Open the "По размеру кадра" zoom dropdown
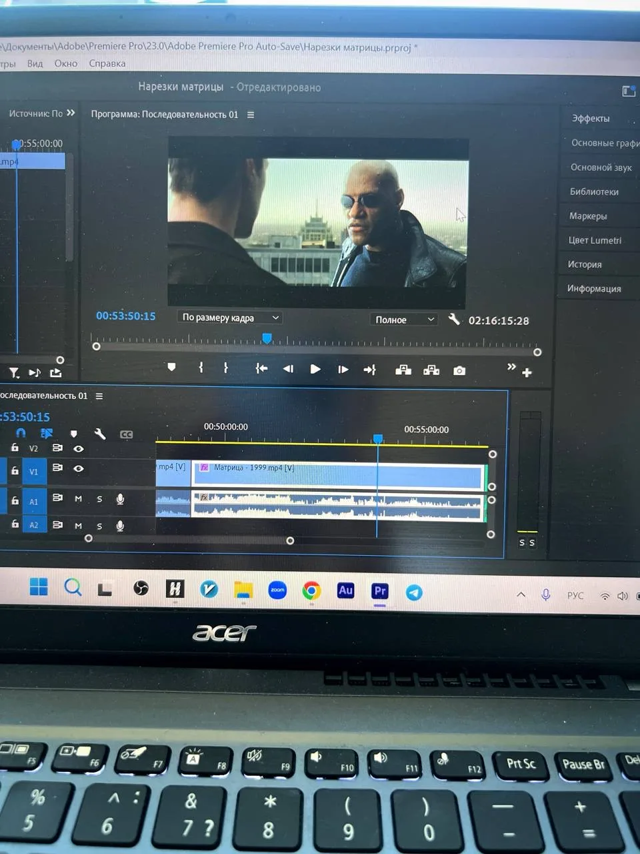 coord(230,318)
